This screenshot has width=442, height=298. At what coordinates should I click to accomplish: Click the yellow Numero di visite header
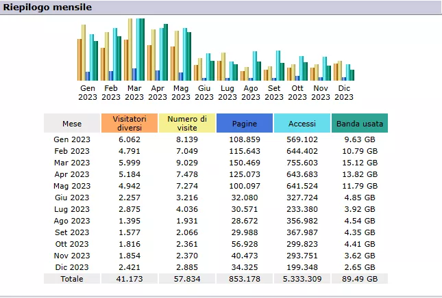(x=187, y=124)
